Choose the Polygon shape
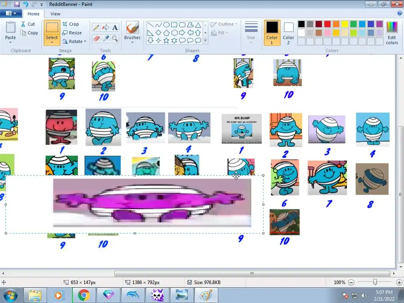 190,25
